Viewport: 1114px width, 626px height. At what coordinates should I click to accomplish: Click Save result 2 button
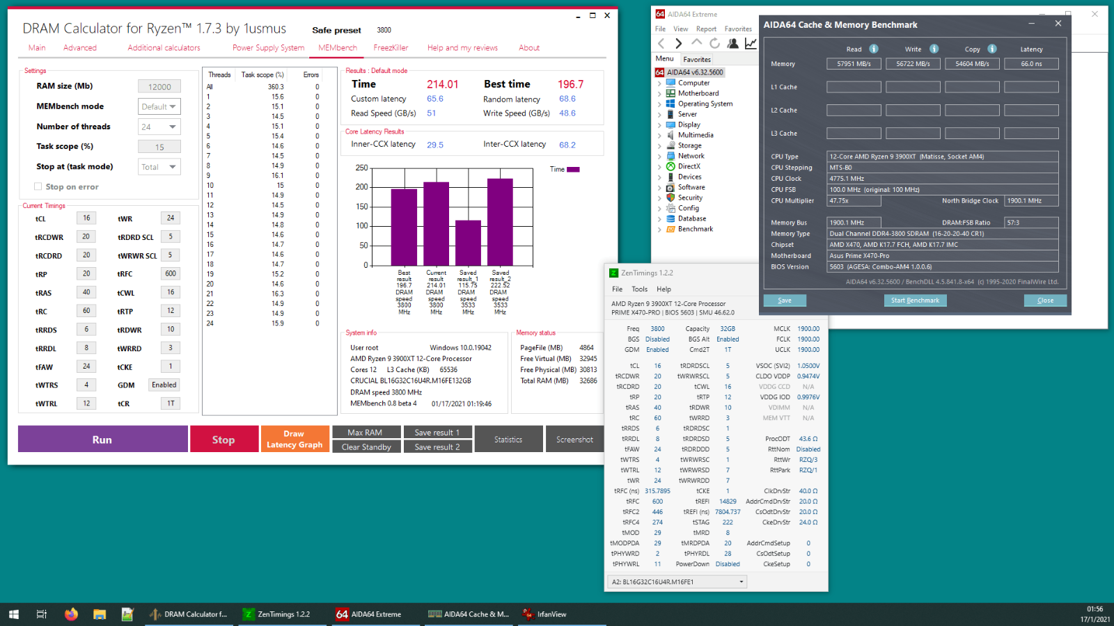point(438,447)
